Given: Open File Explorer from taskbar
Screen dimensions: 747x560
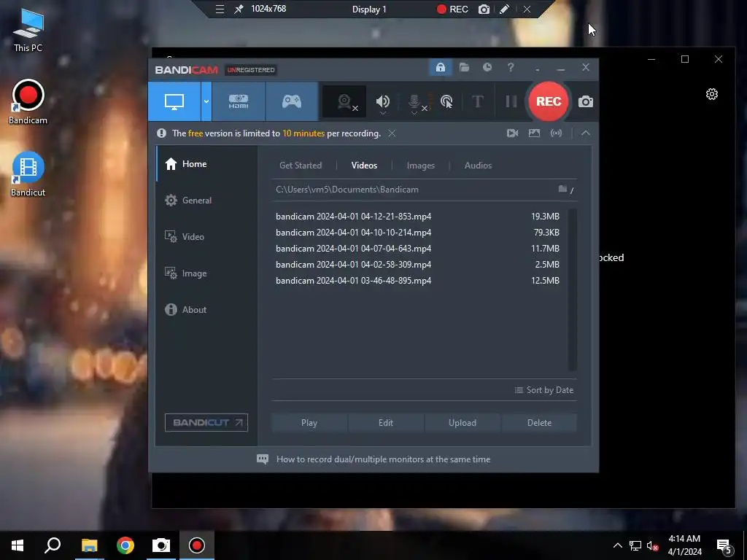Looking at the screenshot, I should point(89,545).
